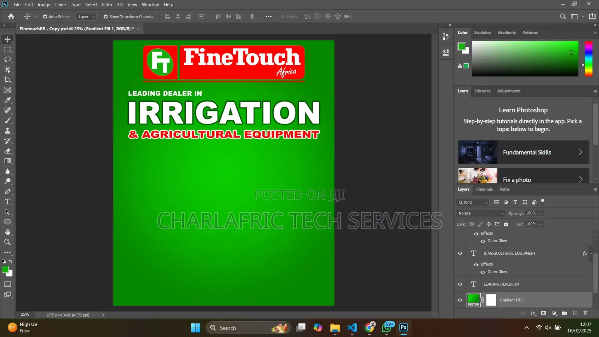Select the History Brush tool
The width and height of the screenshot is (599, 337).
(7, 141)
